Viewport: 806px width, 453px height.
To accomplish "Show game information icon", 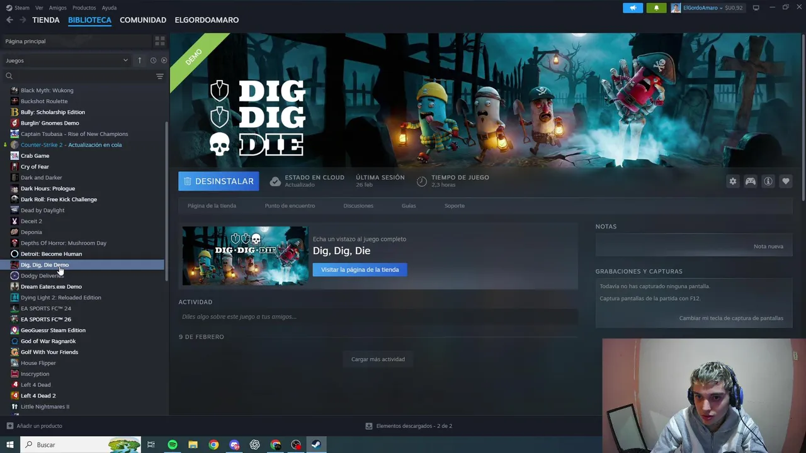I will (768, 181).
